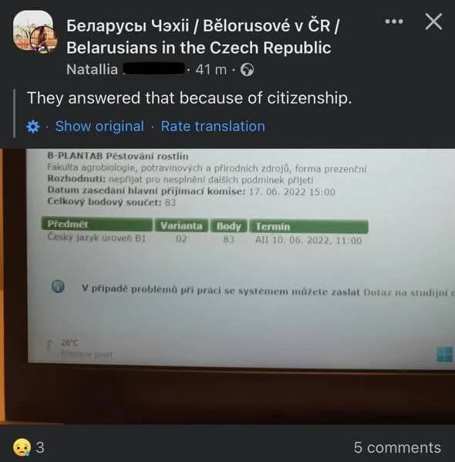455x462 pixels.
Task: Open the three-dot post options menu
Action: 394,22
